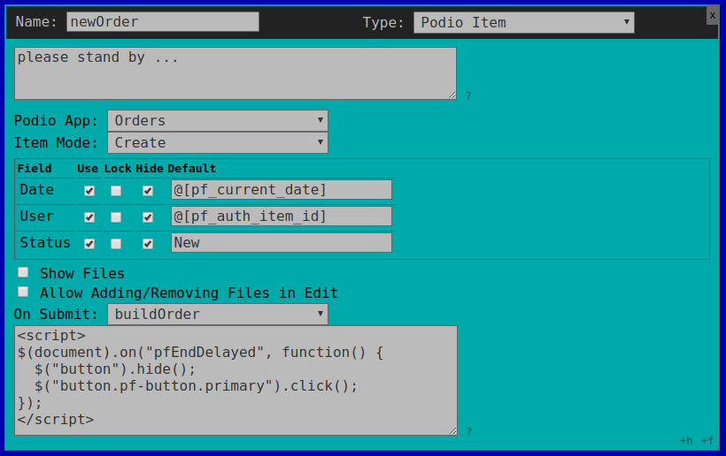This screenshot has width=726, height=456.
Task: Expand the Item Mode dropdown showing Create
Action: [218, 143]
